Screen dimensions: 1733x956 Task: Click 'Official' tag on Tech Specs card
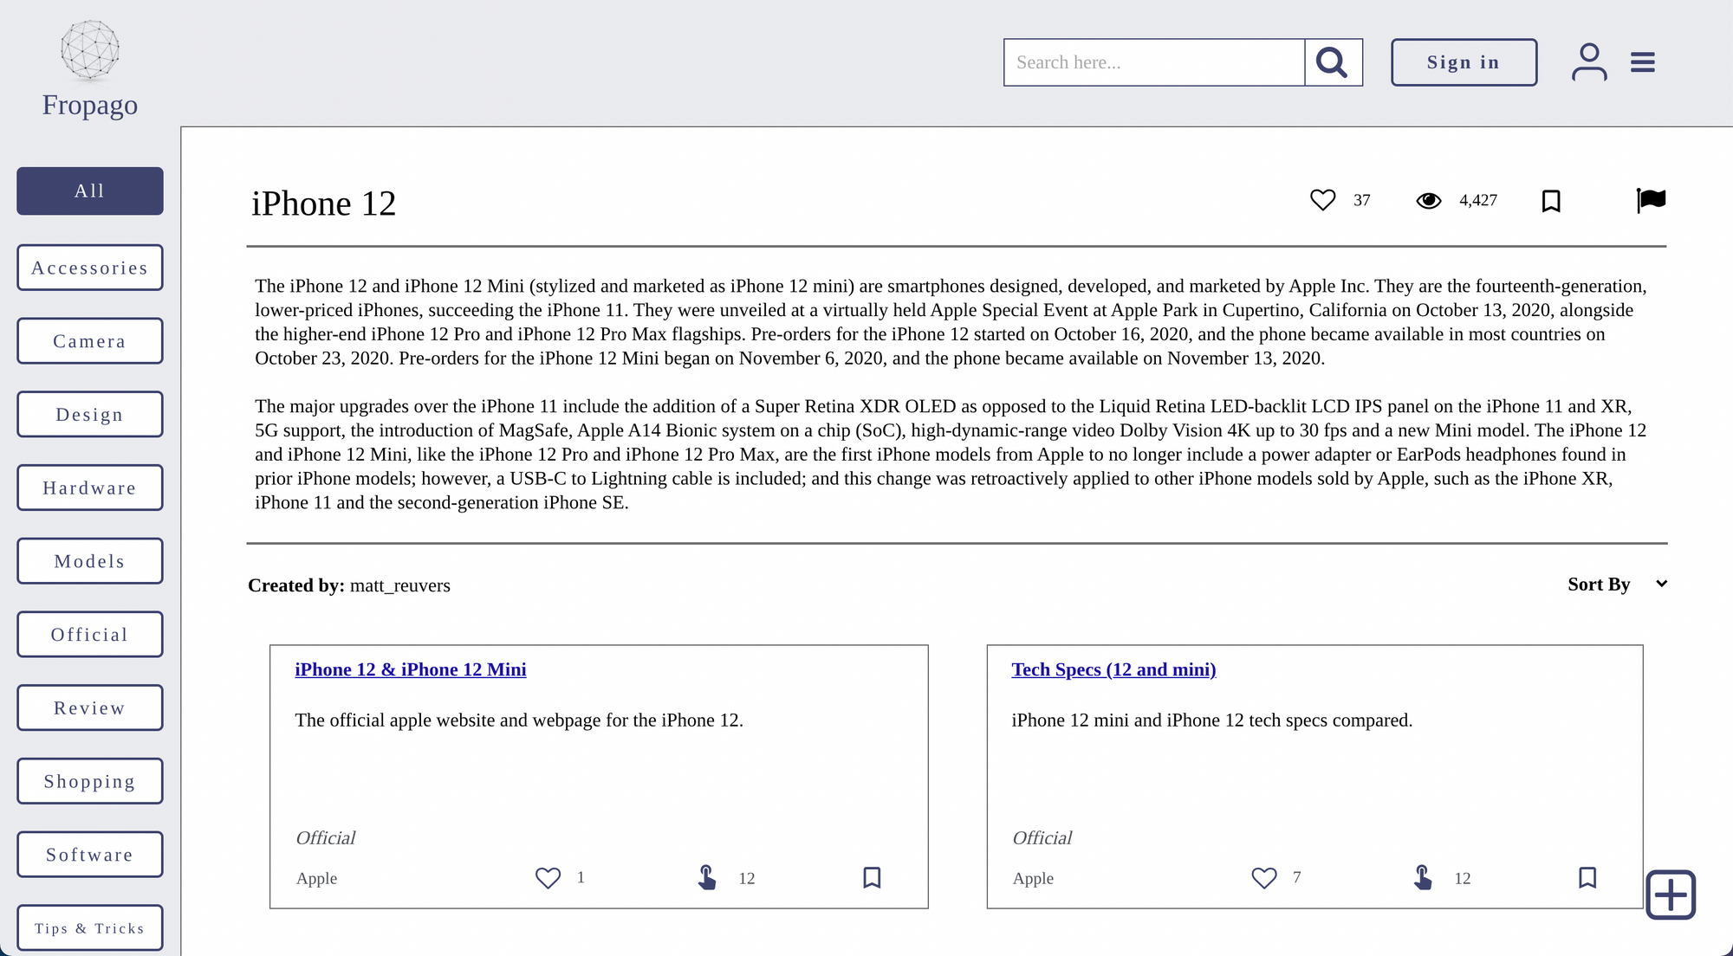[x=1042, y=837]
